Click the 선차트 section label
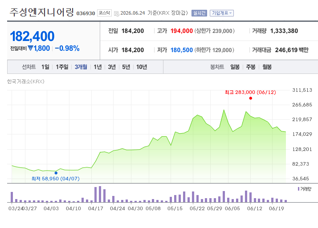 [29, 67]
